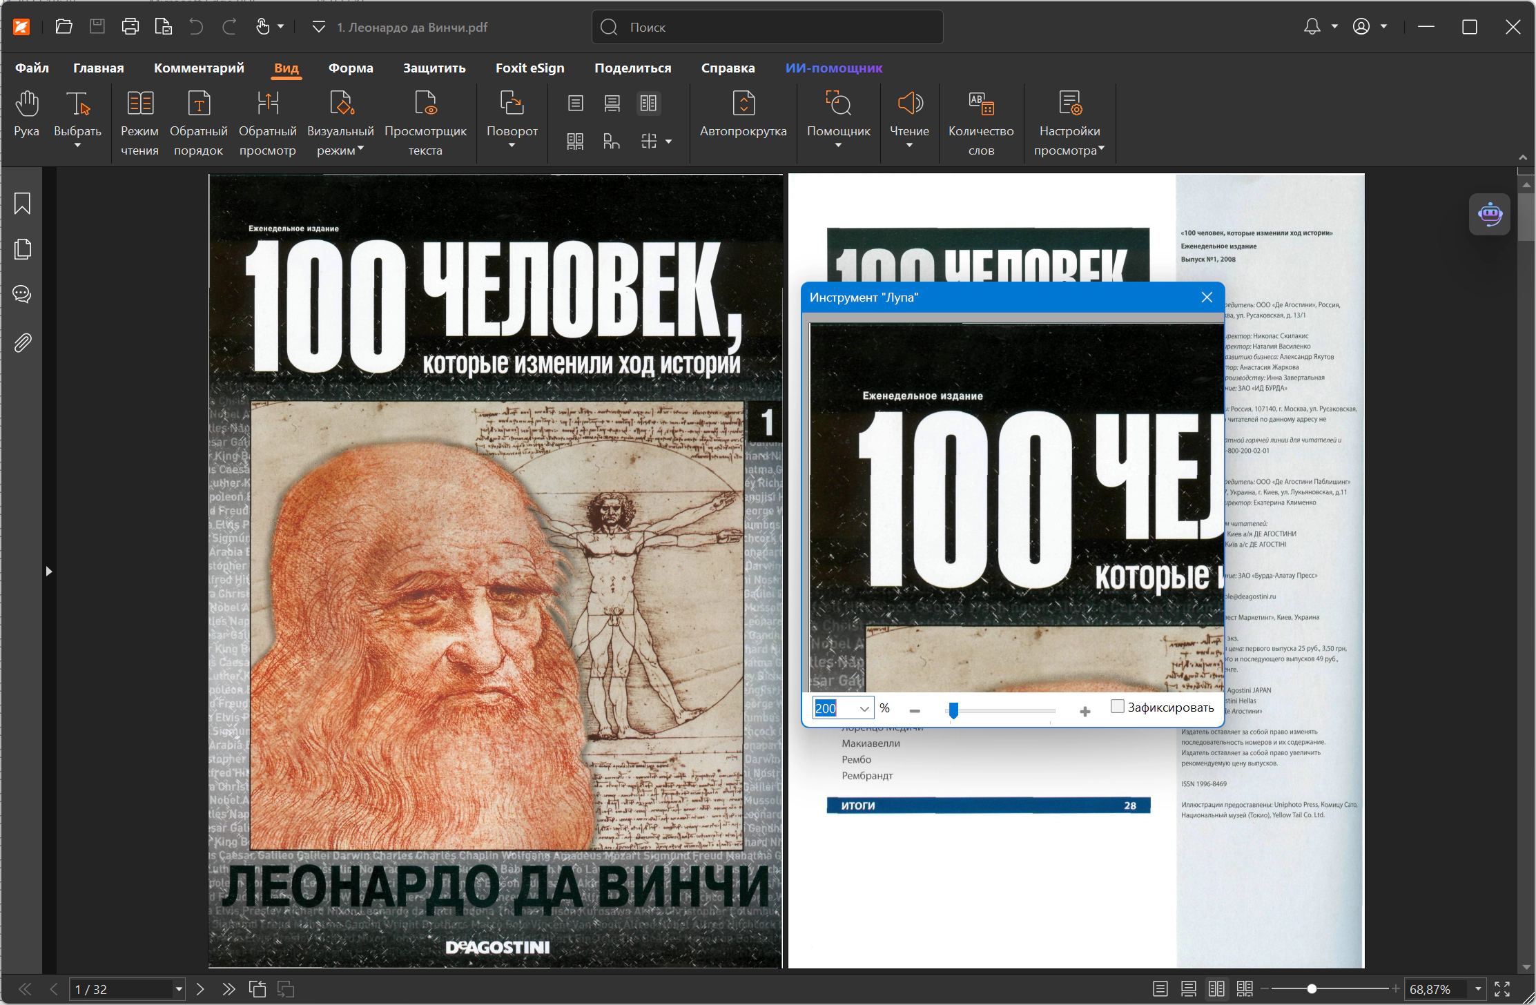Switch to single-page layout in the ribbon

coord(576,104)
